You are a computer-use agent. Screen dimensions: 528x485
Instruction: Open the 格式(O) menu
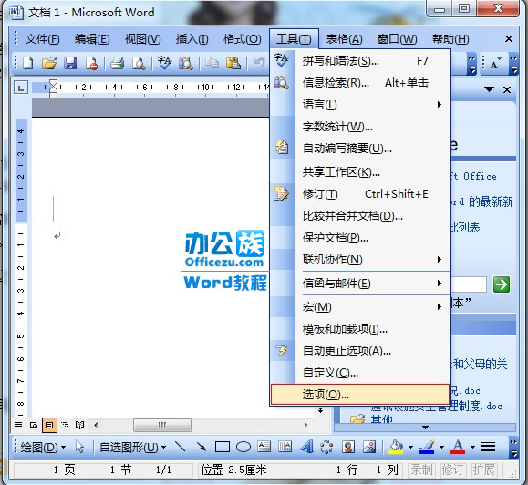point(242,39)
